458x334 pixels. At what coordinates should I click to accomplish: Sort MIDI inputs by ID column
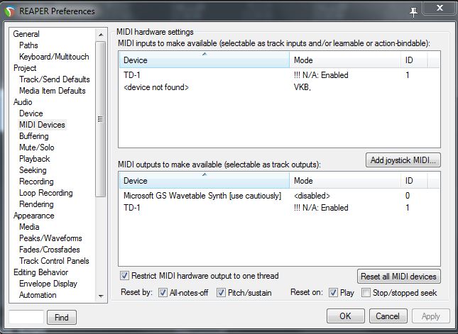point(414,60)
